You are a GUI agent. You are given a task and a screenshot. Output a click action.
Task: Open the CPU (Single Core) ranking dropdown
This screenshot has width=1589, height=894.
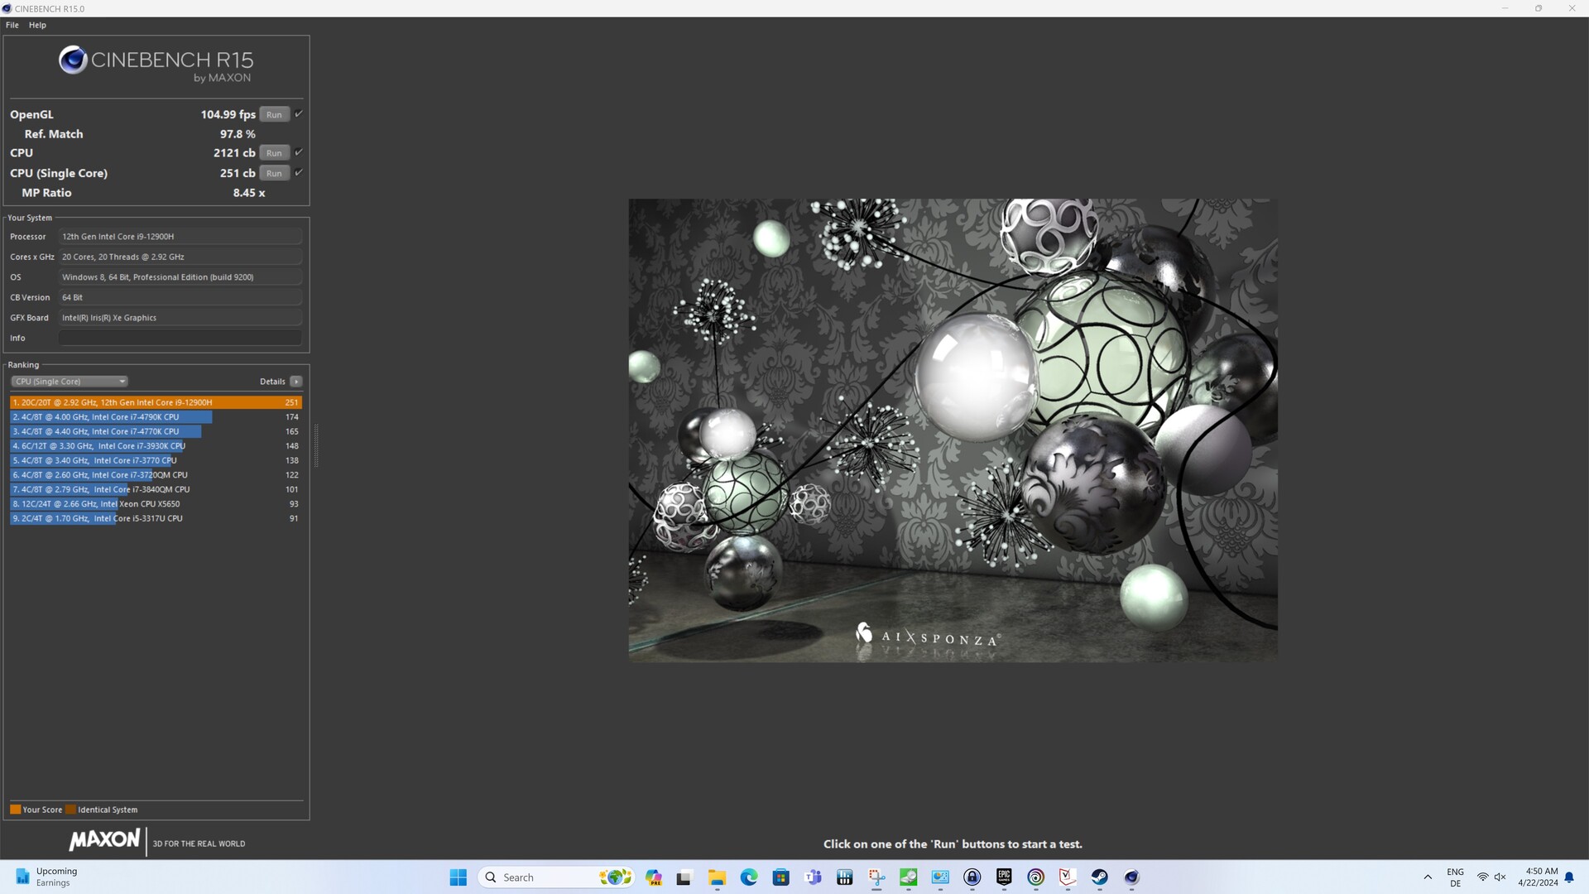point(70,382)
